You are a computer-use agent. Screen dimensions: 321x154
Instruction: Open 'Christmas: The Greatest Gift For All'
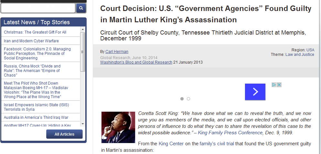pyautogui.click(x=35, y=32)
